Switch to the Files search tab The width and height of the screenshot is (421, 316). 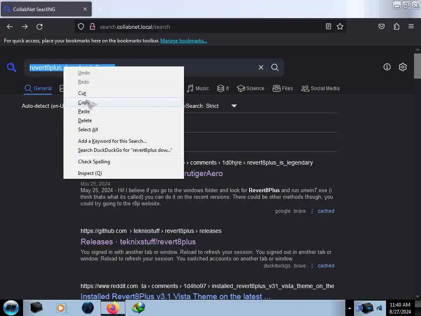[x=283, y=88]
